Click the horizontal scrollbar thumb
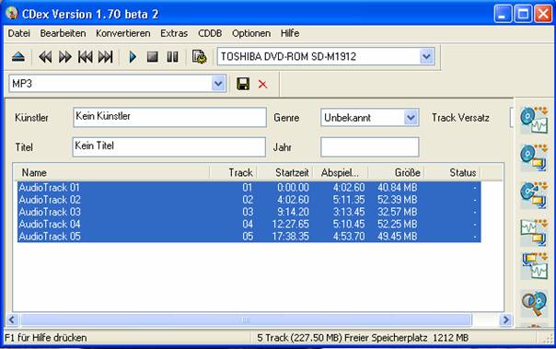Image resolution: width=556 pixels, height=349 pixels. pyautogui.click(x=246, y=320)
